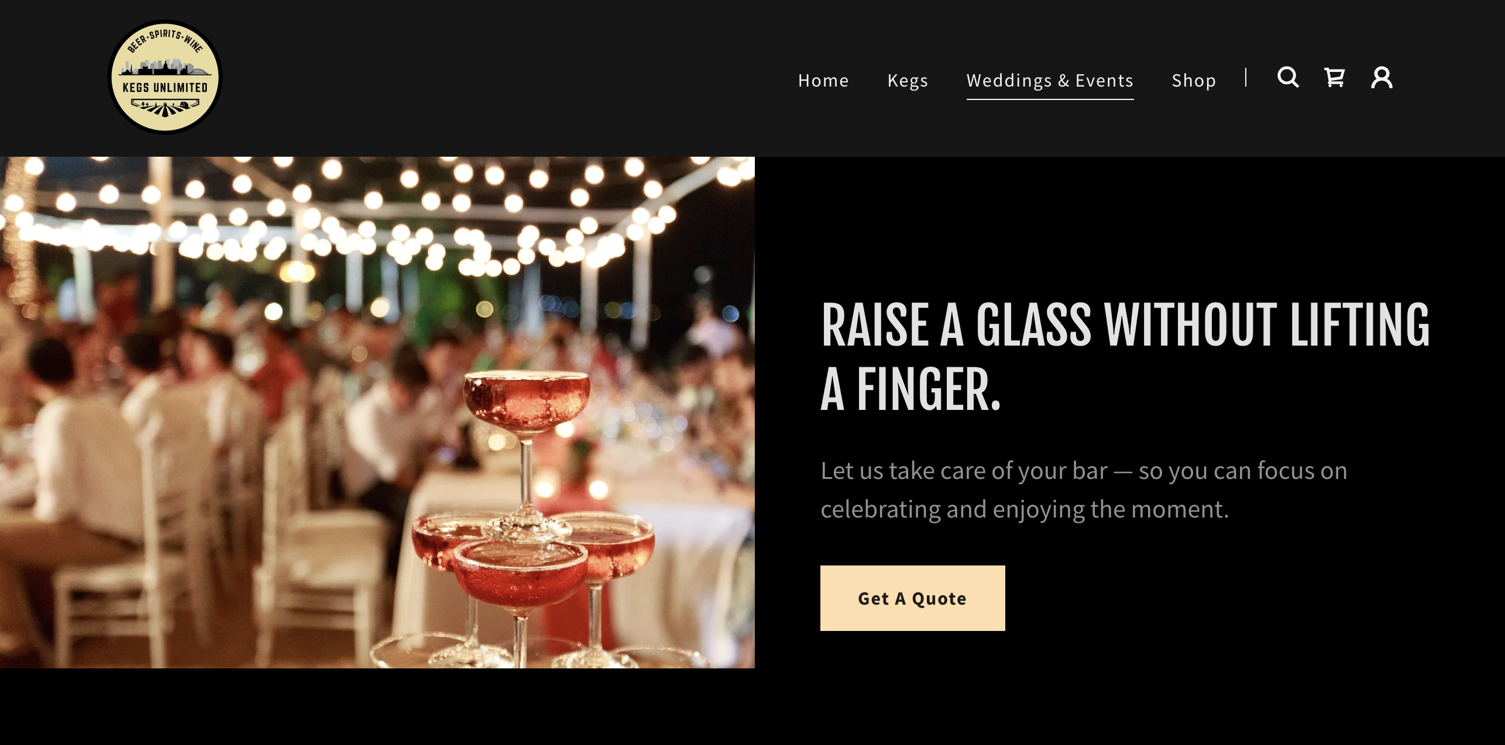The width and height of the screenshot is (1505, 745).
Task: Click the city skyline in the logo
Action: tap(166, 66)
